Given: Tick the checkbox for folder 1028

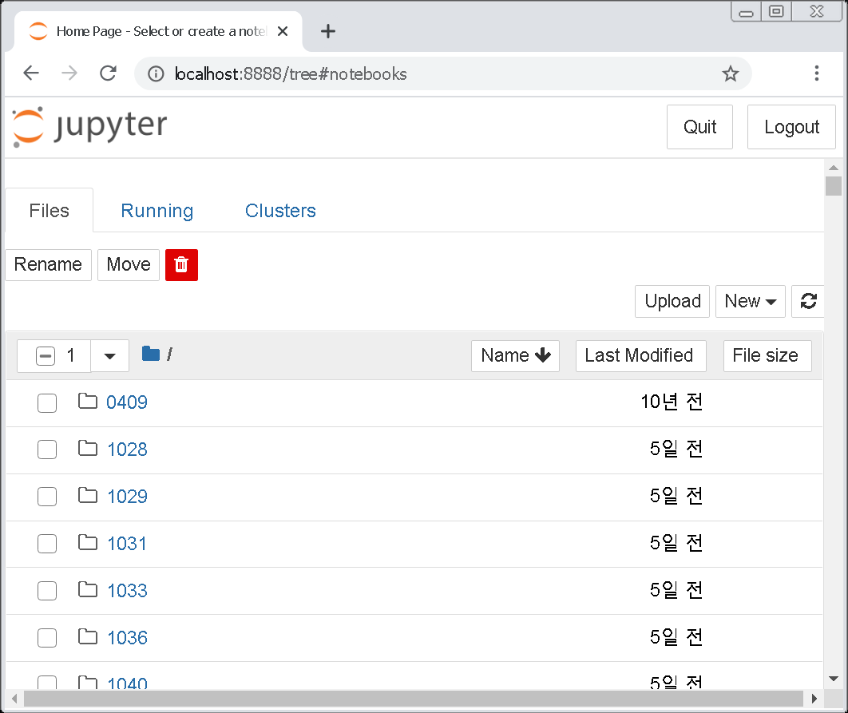Looking at the screenshot, I should point(47,450).
